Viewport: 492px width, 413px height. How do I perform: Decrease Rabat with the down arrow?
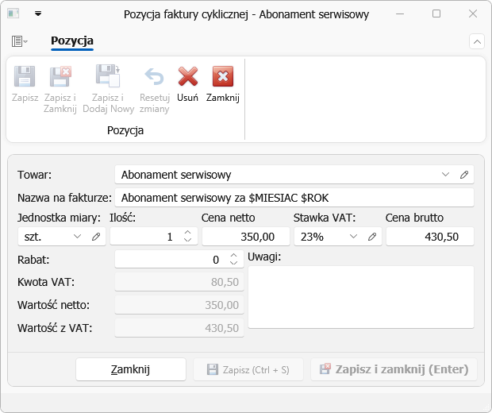coord(234,263)
